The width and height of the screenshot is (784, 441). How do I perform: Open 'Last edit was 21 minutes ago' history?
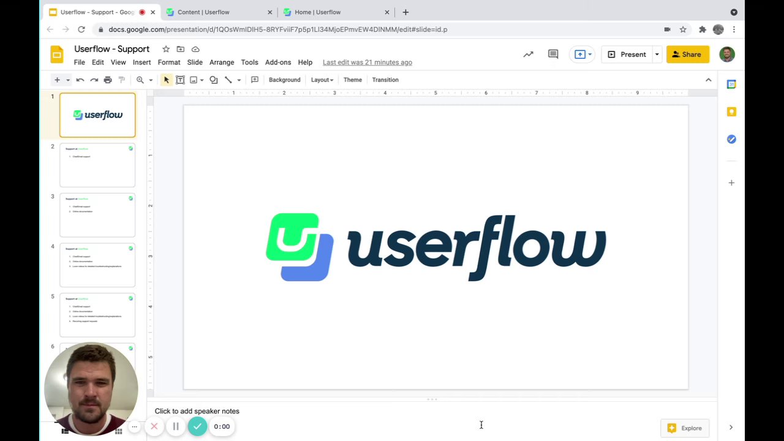[x=367, y=62]
